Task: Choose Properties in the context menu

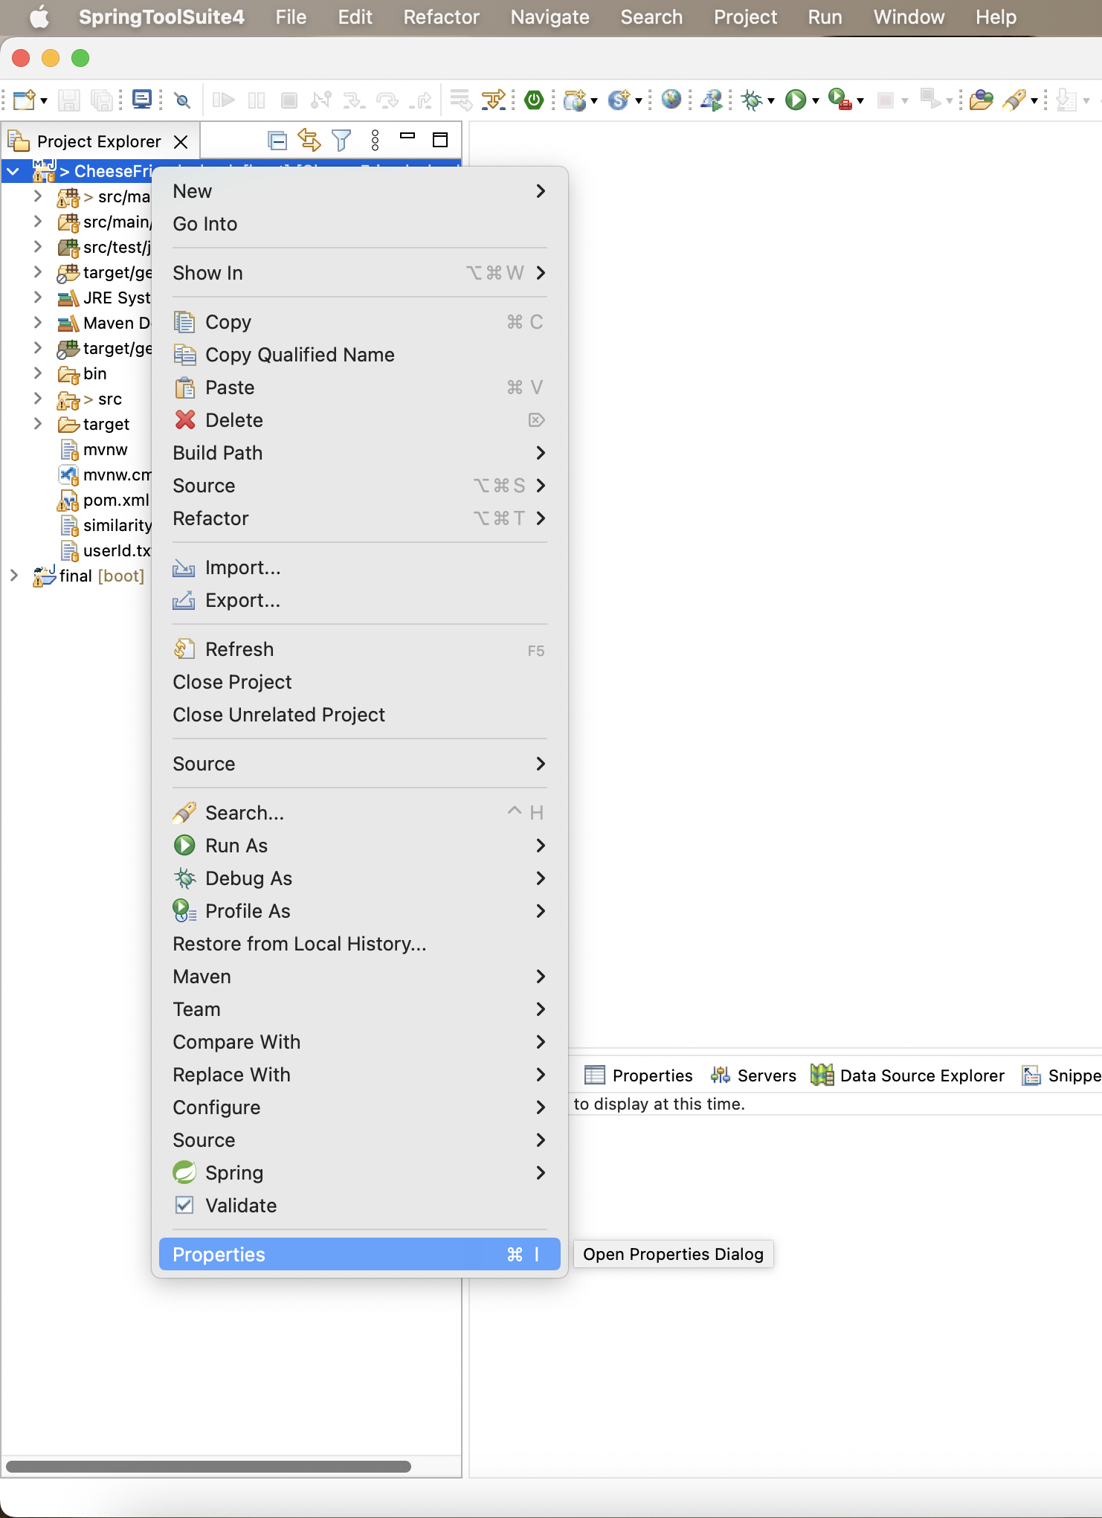Action: [x=360, y=1255]
